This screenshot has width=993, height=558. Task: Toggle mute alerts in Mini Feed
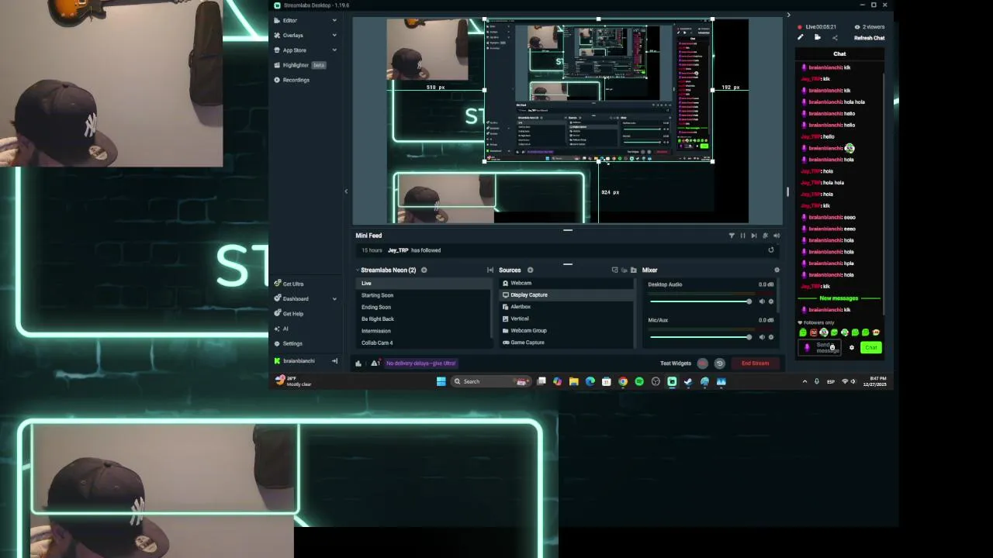pos(777,236)
